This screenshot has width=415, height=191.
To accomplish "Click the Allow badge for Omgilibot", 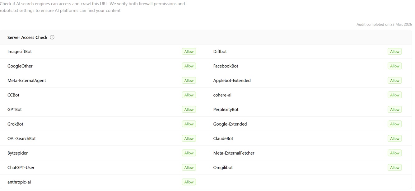I will [394, 168].
